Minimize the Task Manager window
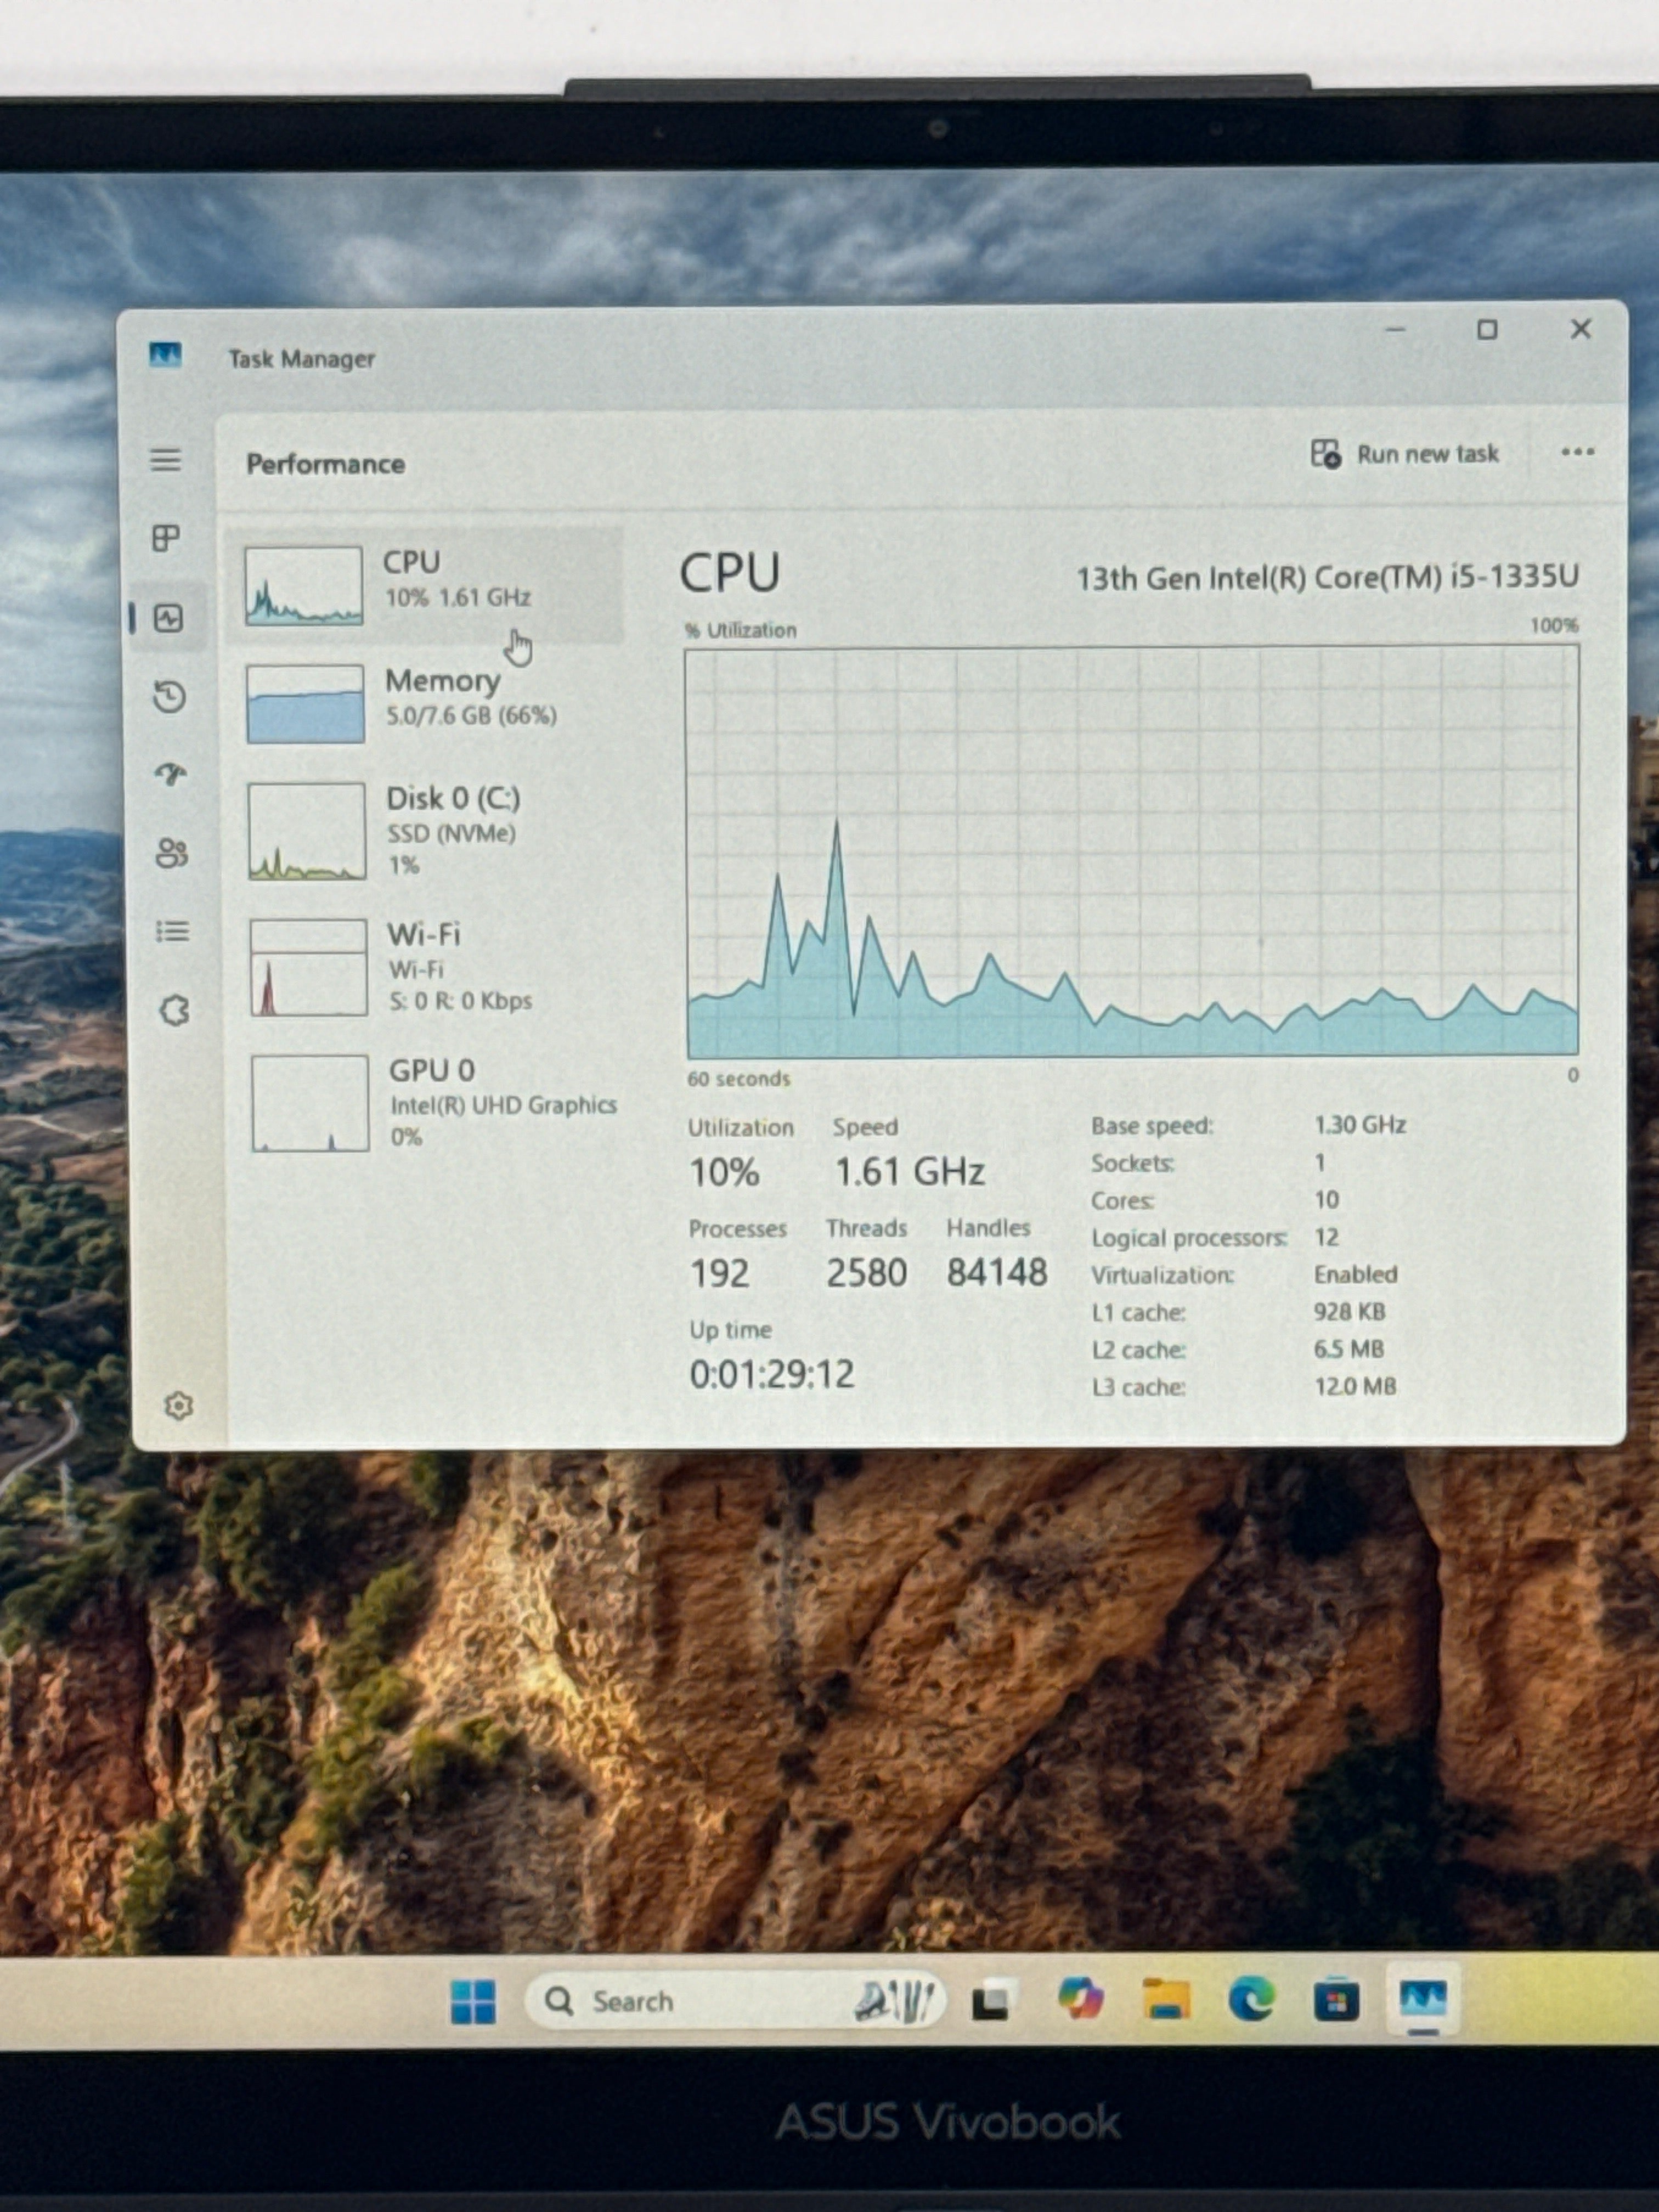 click(1395, 330)
